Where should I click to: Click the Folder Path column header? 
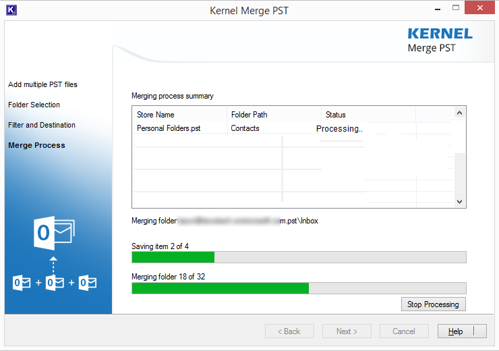pyautogui.click(x=274, y=115)
